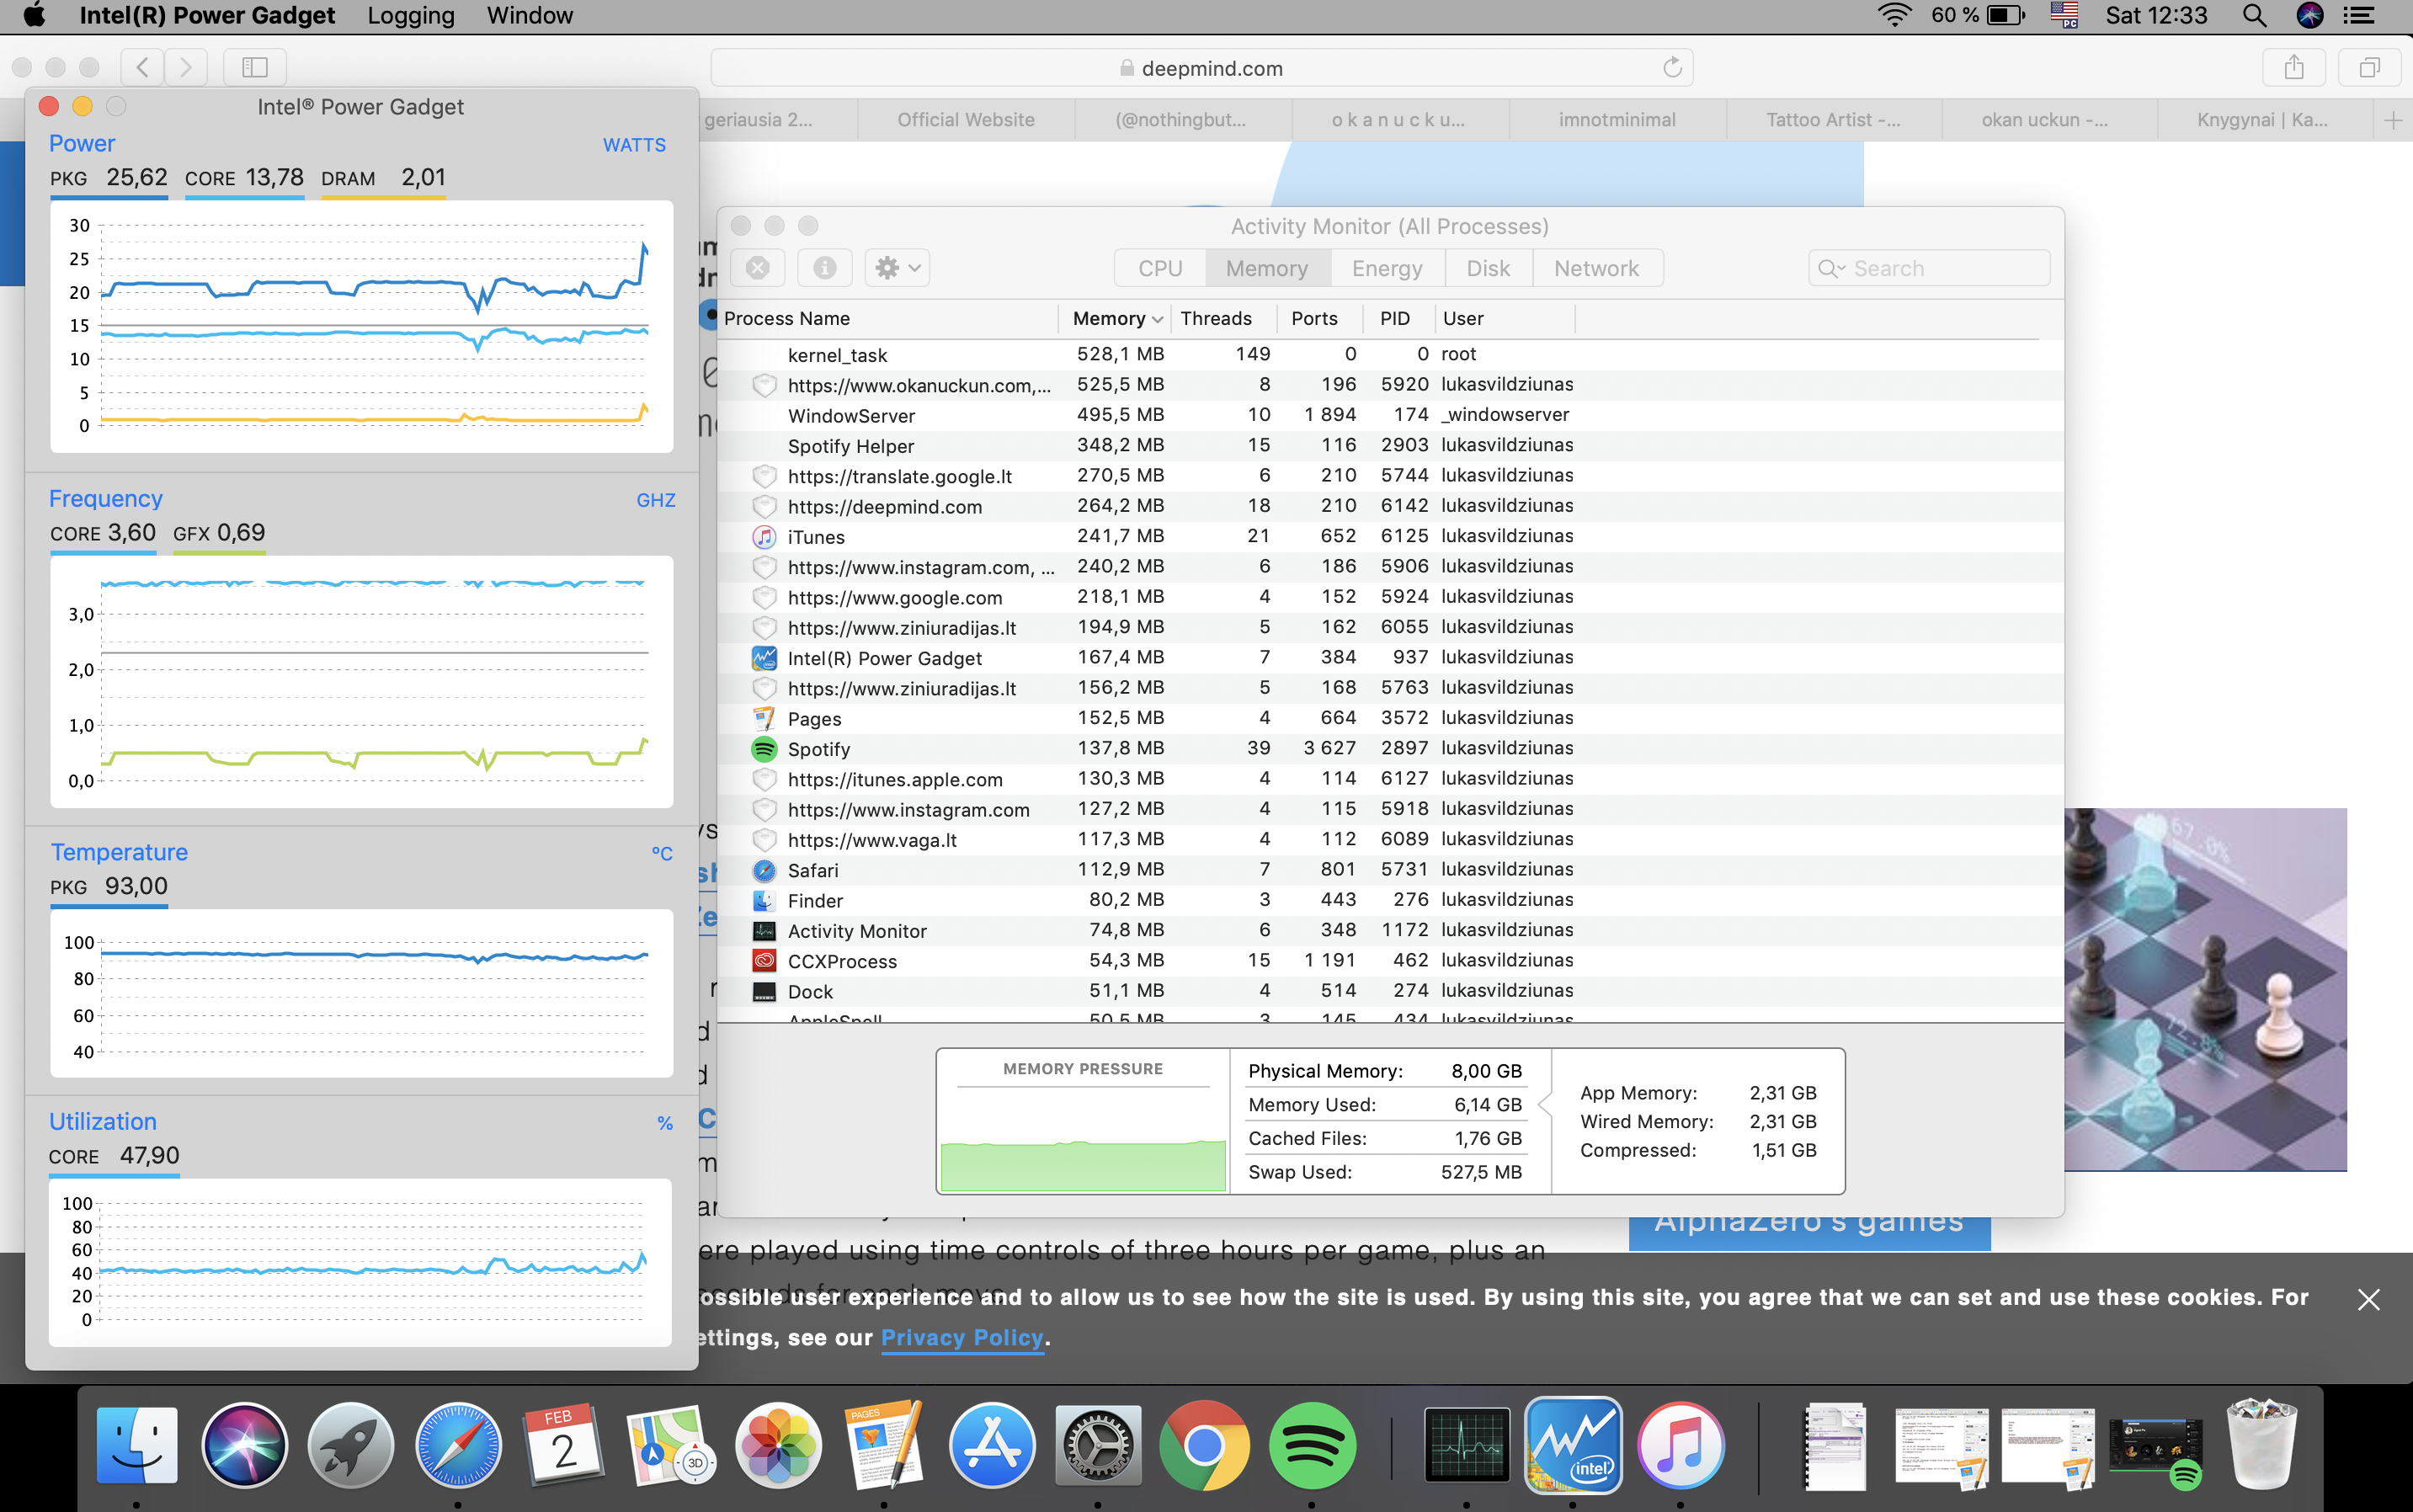Screen dimensions: 2413x1512
Task: Switch to the CPU tab
Action: pyautogui.click(x=1159, y=268)
